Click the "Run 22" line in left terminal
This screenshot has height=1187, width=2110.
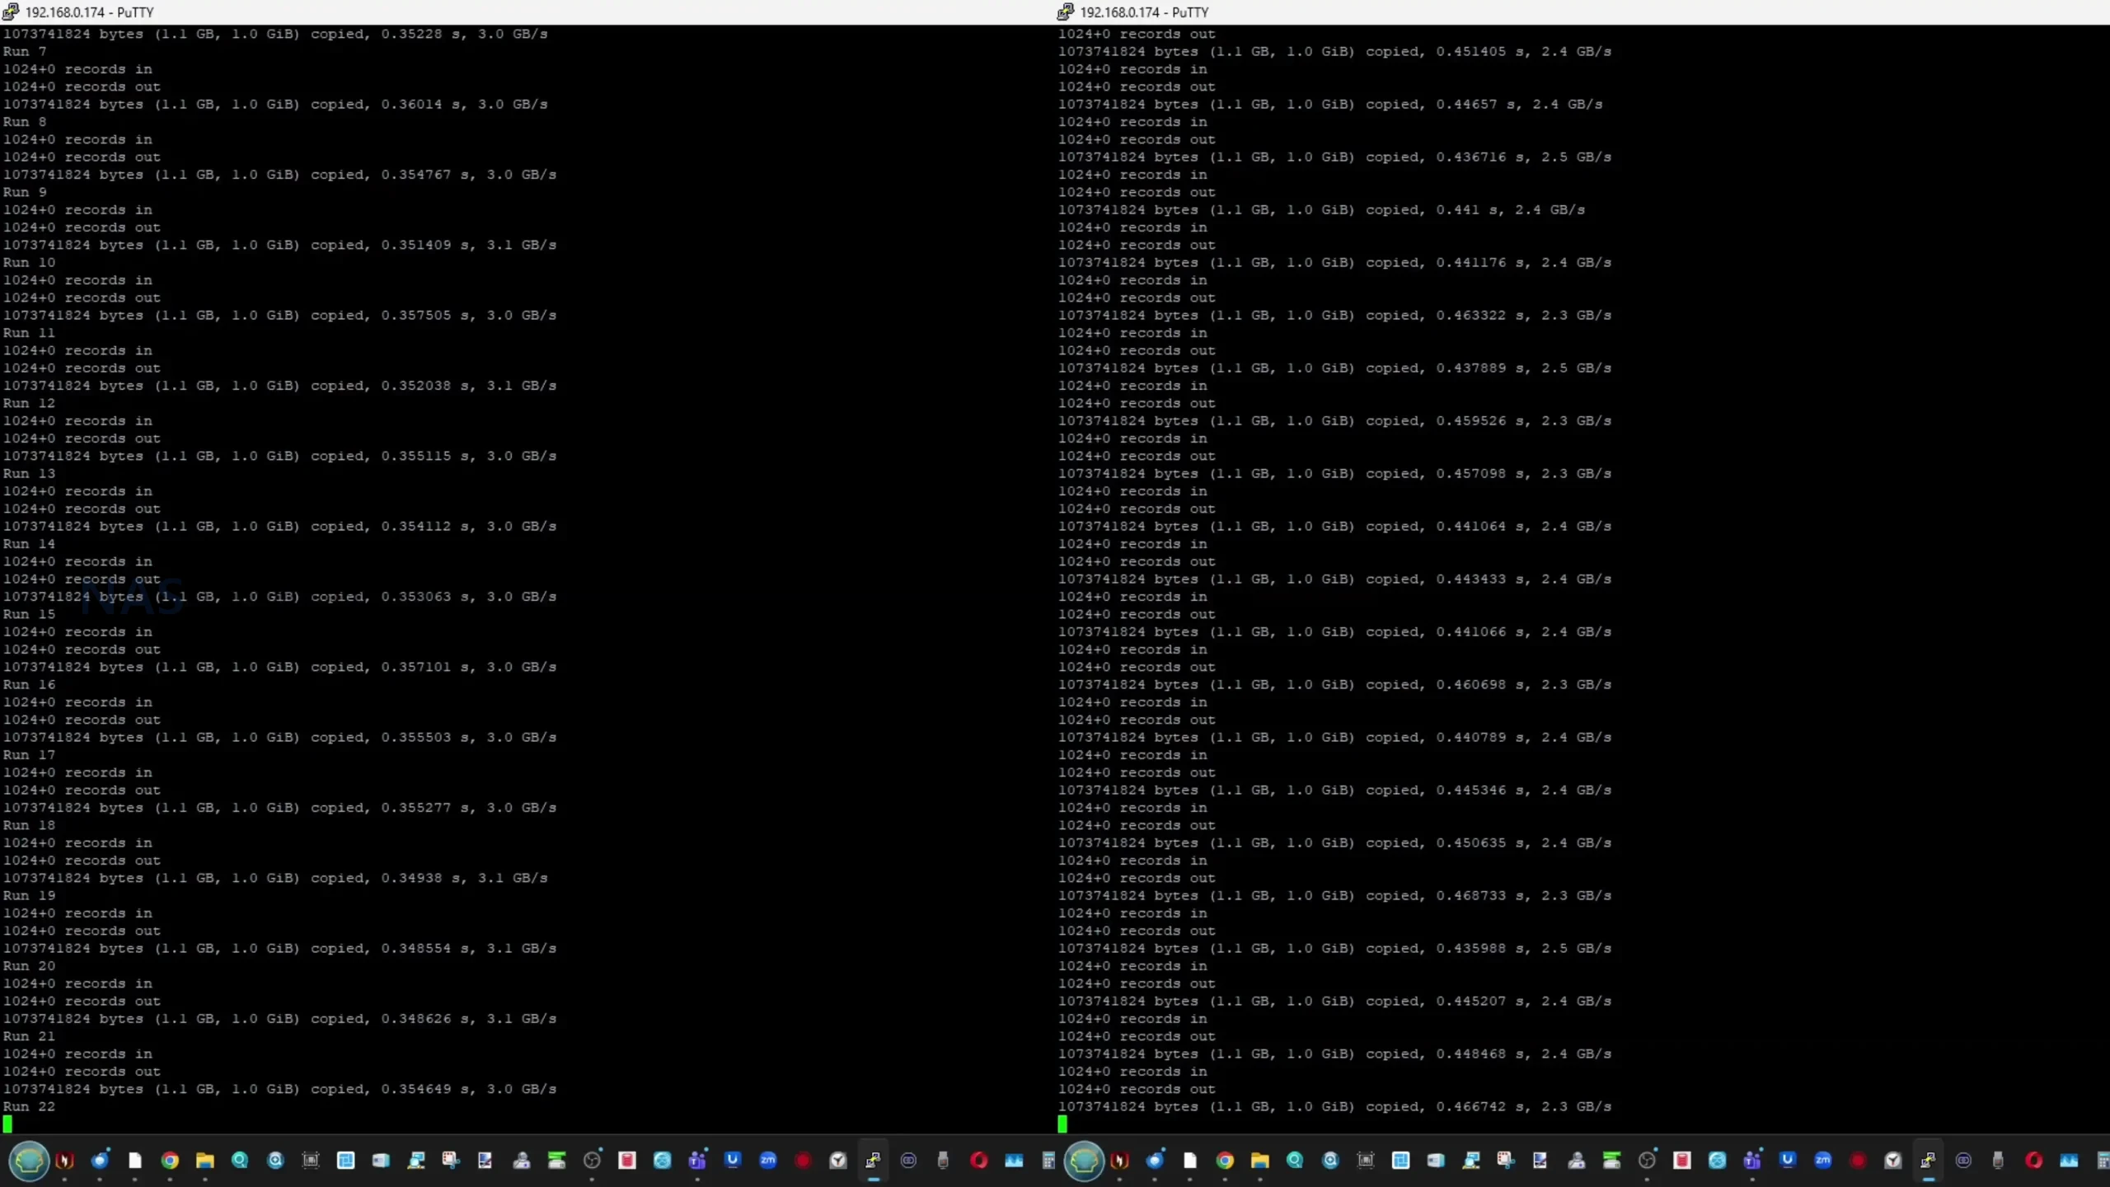pyautogui.click(x=30, y=1106)
